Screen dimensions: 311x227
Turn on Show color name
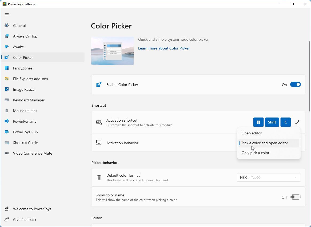[x=295, y=197]
